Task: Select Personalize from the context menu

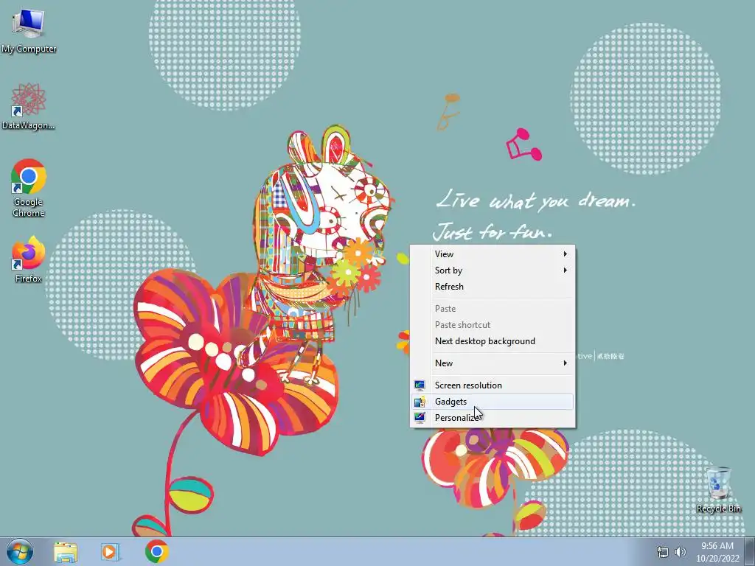Action: pyautogui.click(x=493, y=418)
